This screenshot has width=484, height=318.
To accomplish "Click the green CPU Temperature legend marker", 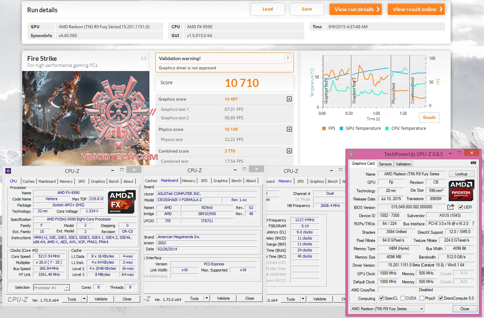I will pos(387,128).
